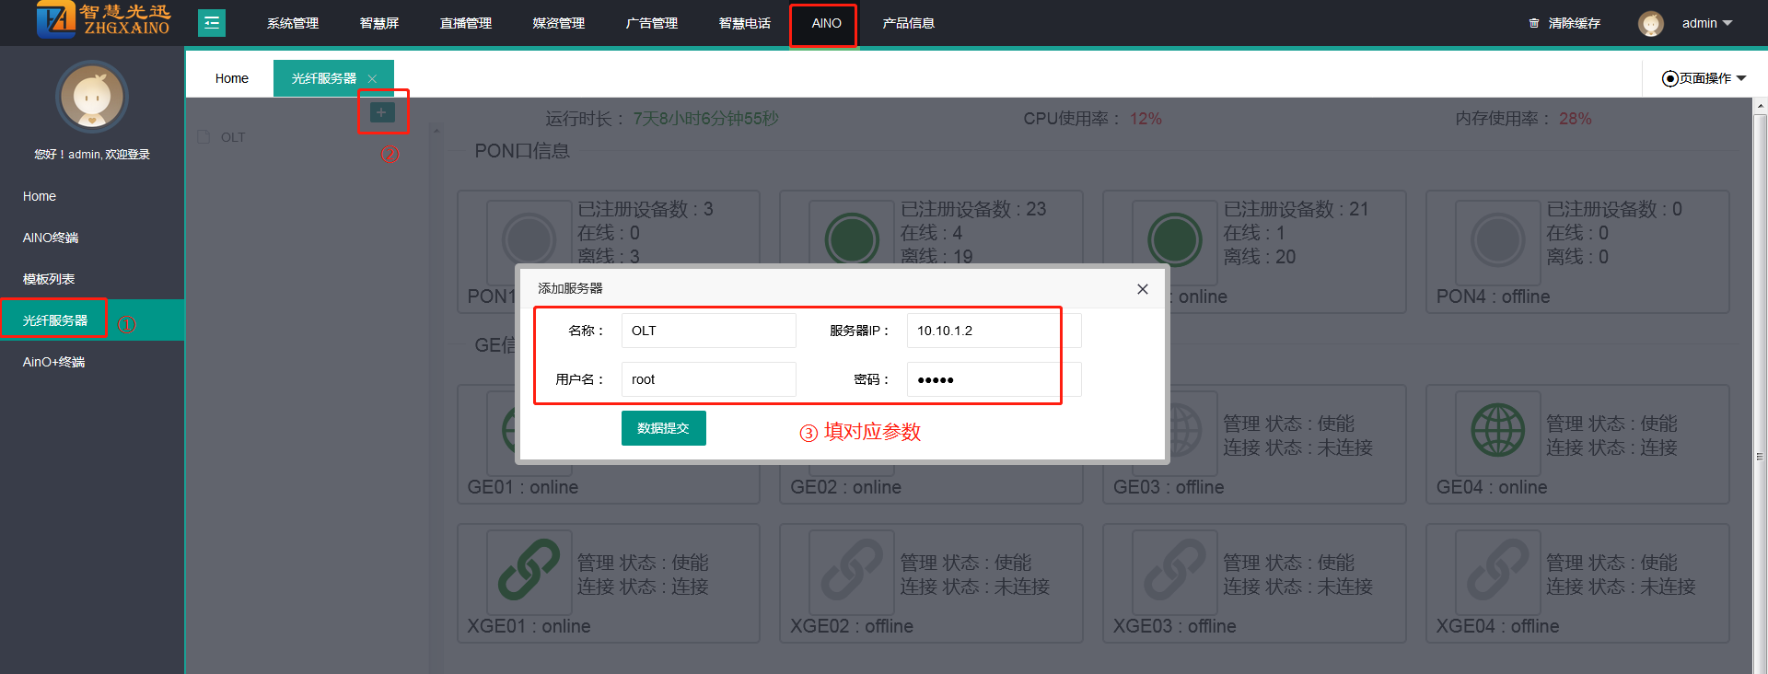The image size is (1768, 674).
Task: Submit the form with 数据提交 button
Action: pos(663,428)
